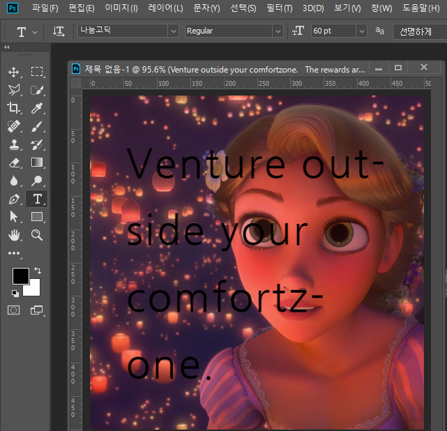Open the 문자(Y) menu
The height and width of the screenshot is (431, 447).
point(206,8)
